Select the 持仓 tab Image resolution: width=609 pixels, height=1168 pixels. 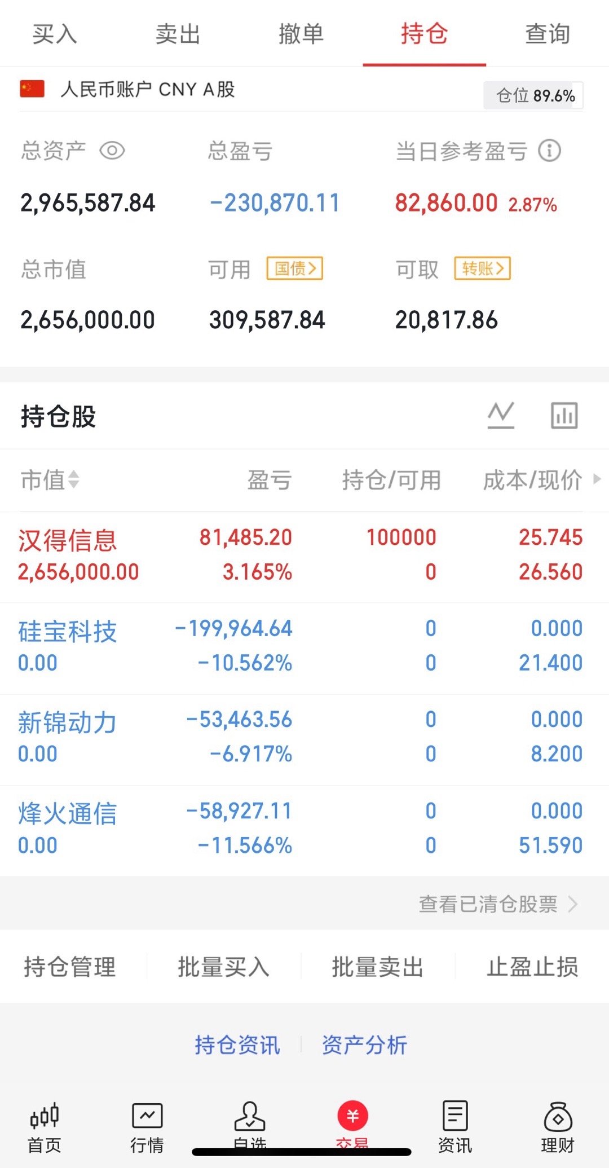tap(425, 34)
